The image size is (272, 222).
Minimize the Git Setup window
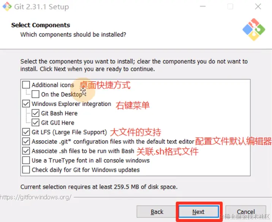click(202, 6)
